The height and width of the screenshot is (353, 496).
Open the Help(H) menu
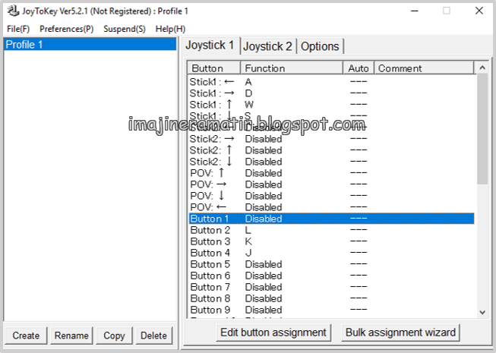click(x=170, y=29)
